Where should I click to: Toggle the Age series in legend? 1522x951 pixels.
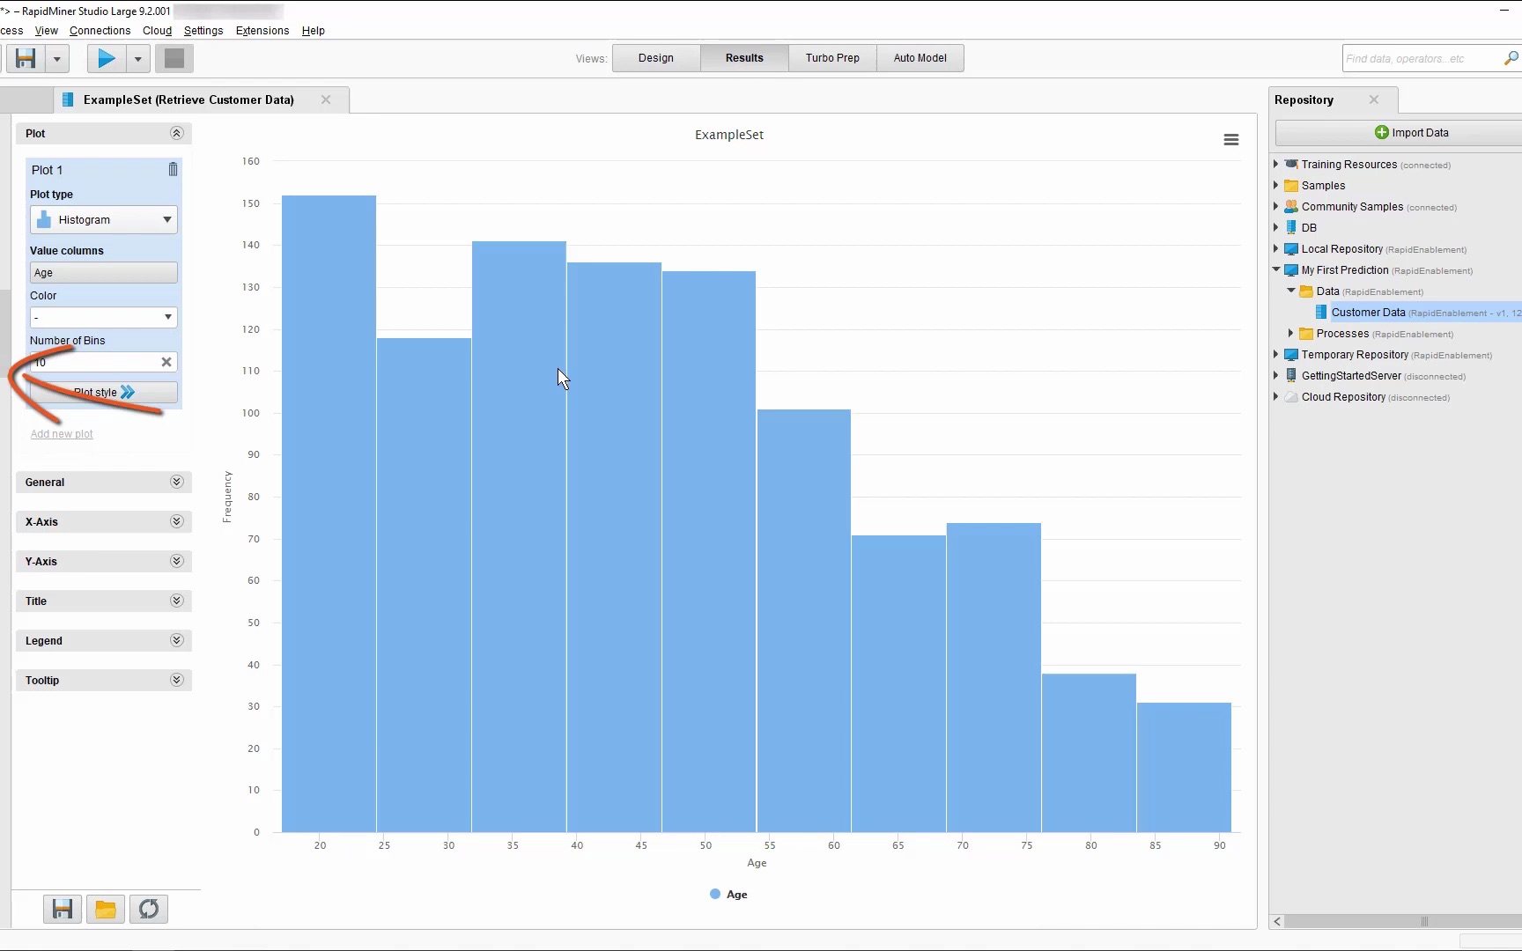pos(728,895)
